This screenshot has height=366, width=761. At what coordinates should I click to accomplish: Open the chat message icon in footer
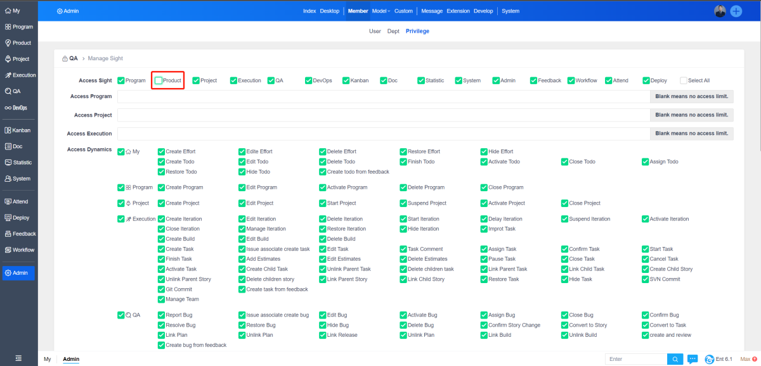(693, 359)
